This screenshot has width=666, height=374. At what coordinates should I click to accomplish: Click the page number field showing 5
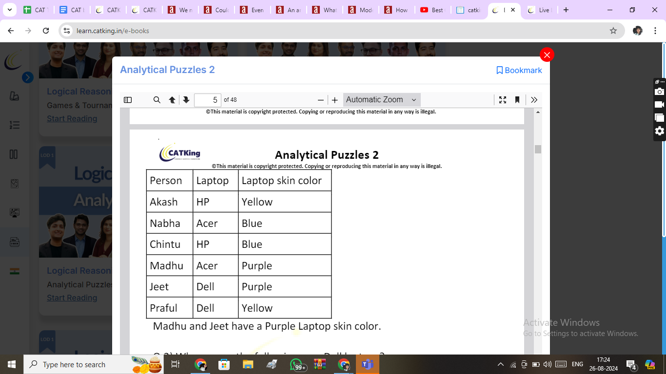(208, 100)
